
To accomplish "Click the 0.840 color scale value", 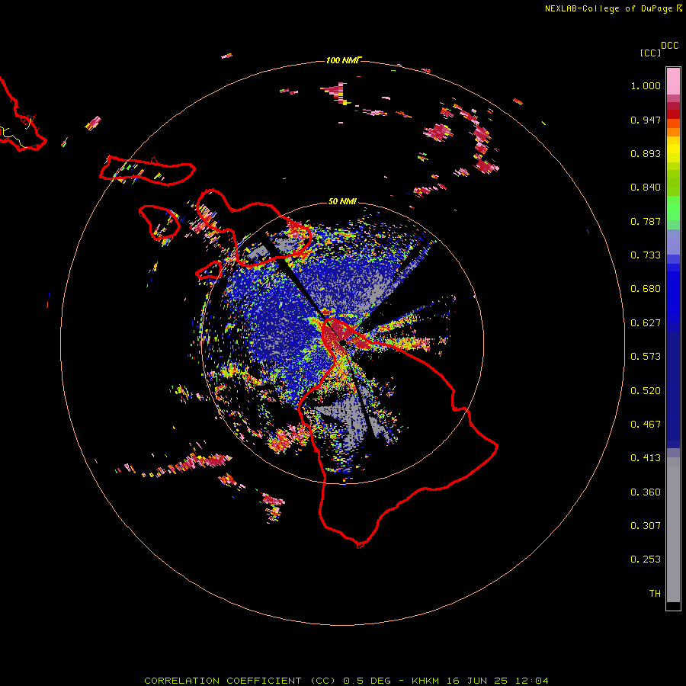I will 646,188.
